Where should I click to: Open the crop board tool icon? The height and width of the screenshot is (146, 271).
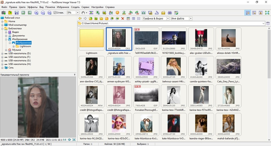(104, 13)
